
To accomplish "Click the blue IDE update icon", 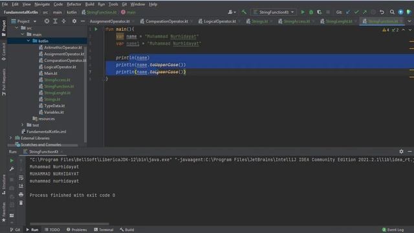I will (400, 12).
